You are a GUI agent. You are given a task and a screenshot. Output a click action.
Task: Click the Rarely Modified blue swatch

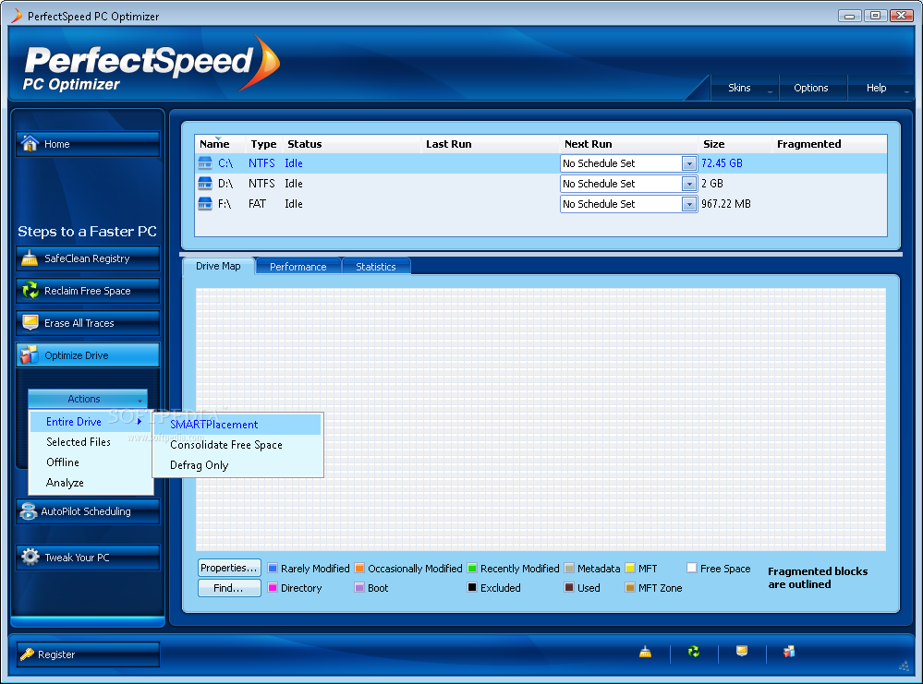pos(273,568)
